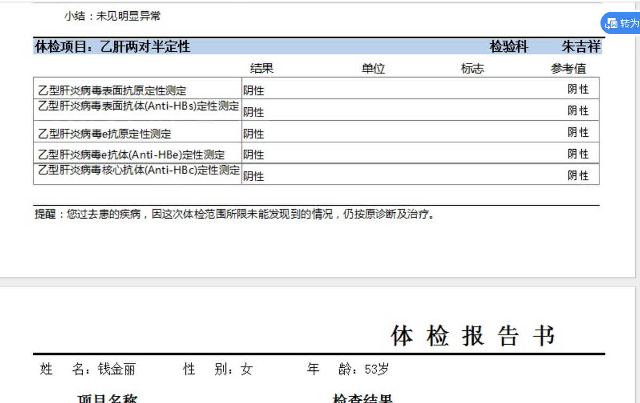Screen dimensions: 640x403
Task: Click the 参考值 column header
Action: 568,68
